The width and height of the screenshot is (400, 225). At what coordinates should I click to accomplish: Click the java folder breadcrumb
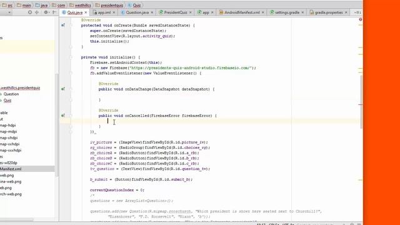click(x=42, y=5)
